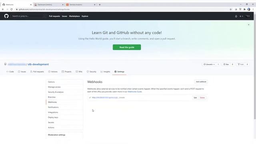Open Options in settings sidebar

pyautogui.click(x=64, y=82)
